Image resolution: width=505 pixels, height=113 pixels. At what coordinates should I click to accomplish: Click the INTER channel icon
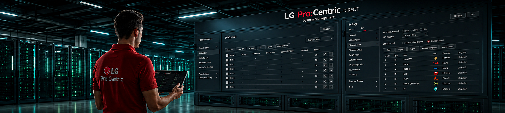[436, 68]
